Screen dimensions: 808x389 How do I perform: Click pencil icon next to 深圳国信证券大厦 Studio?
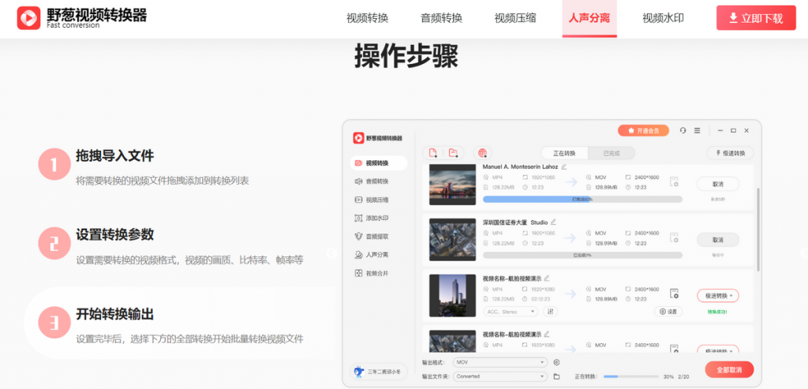coord(553,222)
